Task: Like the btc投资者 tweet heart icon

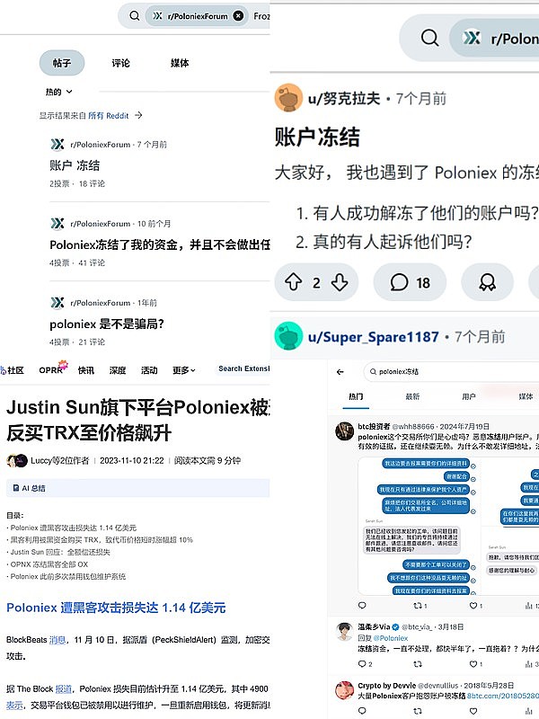Action: point(473,606)
